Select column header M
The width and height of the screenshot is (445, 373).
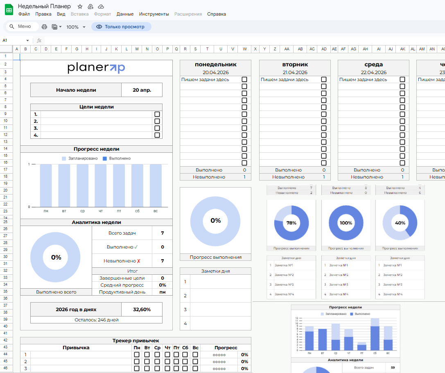137,49
